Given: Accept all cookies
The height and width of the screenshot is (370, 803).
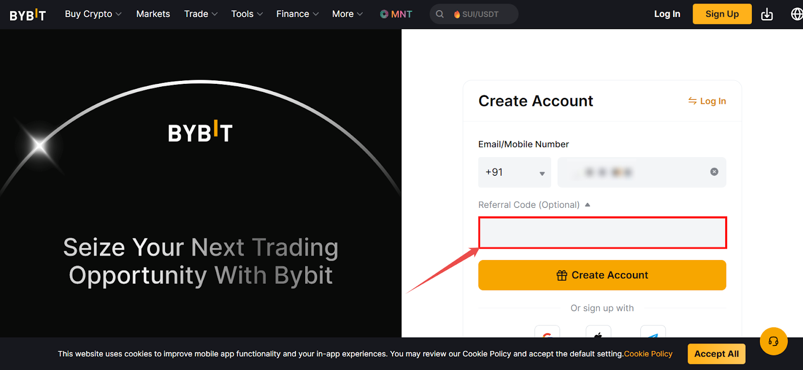Looking at the screenshot, I should pos(716,353).
